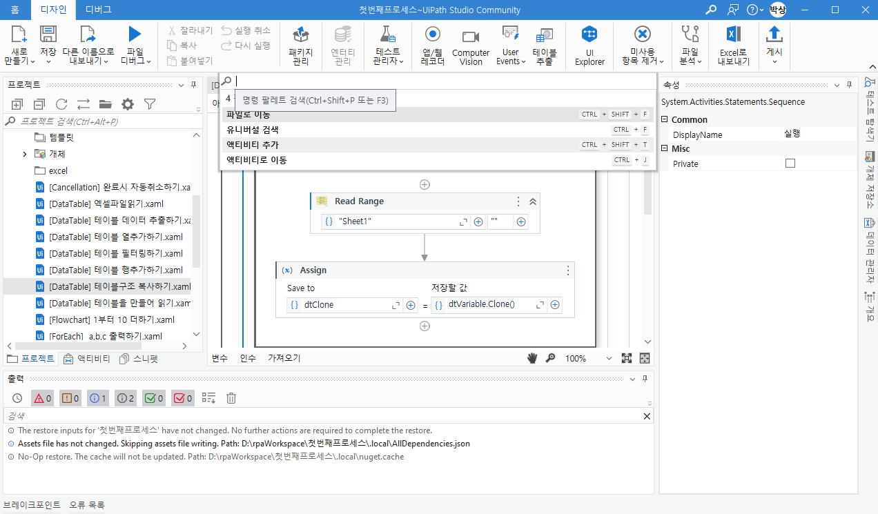Click the filter funnel icon in project panel

[x=150, y=104]
